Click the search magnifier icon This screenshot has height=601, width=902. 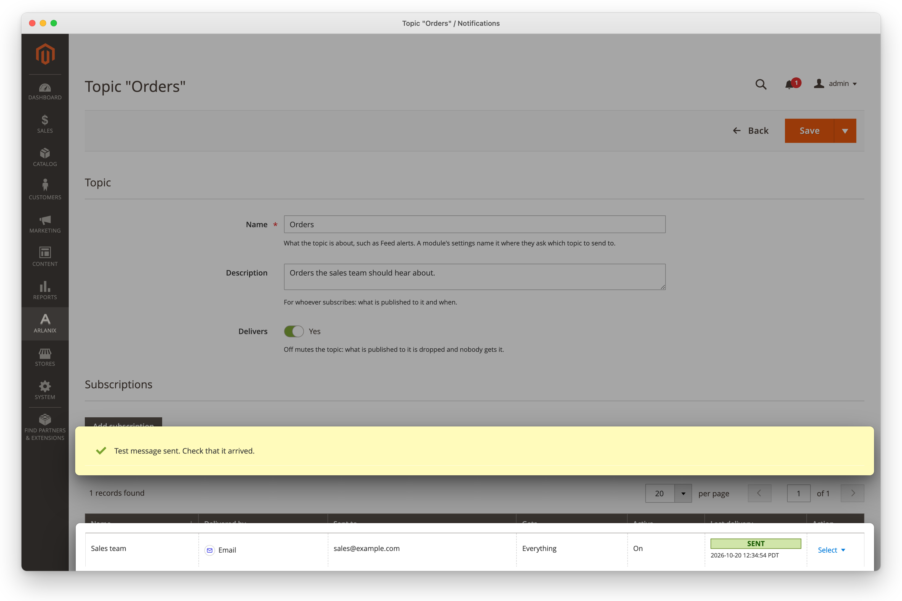point(761,84)
